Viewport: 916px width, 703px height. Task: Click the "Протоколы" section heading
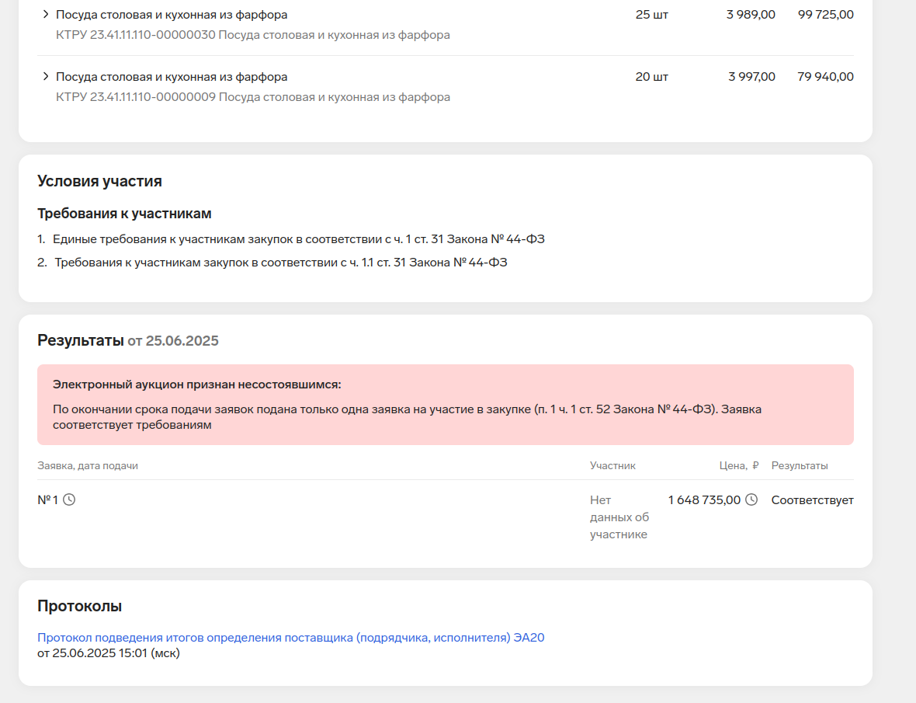(79, 606)
